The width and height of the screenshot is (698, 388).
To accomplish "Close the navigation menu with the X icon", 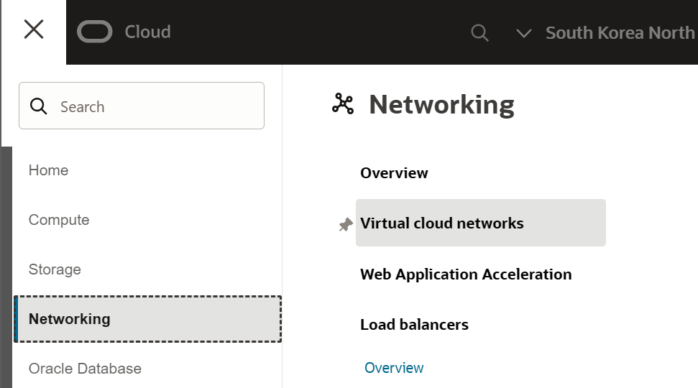I will pyautogui.click(x=33, y=29).
